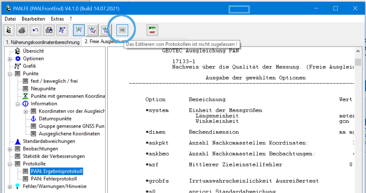Click the table grid toolbar button
This screenshot has height=193, width=366.
point(122,30)
